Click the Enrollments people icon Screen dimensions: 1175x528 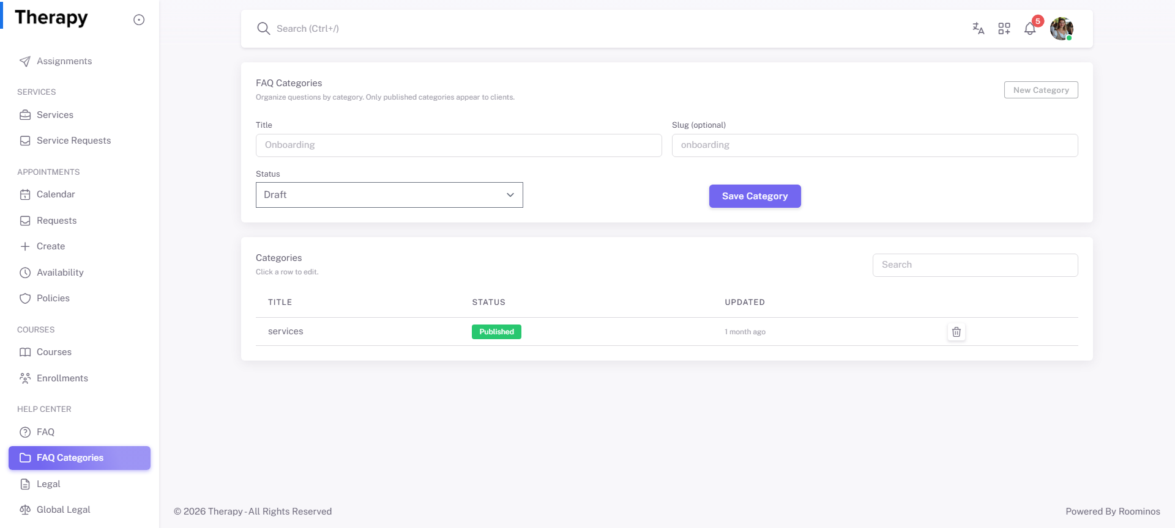(x=25, y=378)
